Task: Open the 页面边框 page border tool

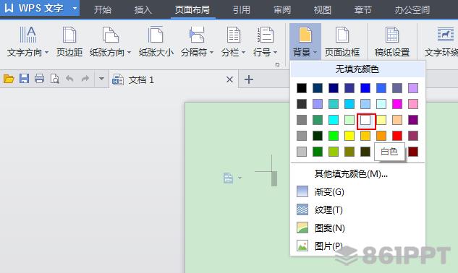Action: point(342,41)
